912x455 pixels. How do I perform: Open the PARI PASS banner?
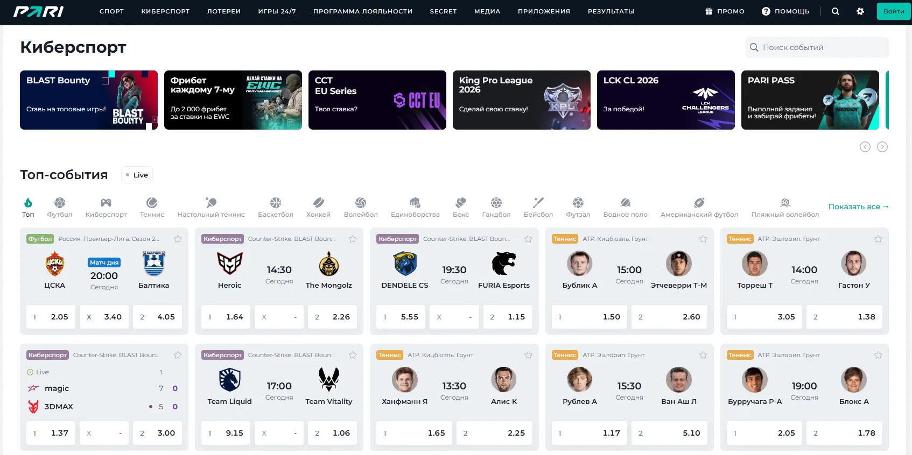[x=810, y=100]
